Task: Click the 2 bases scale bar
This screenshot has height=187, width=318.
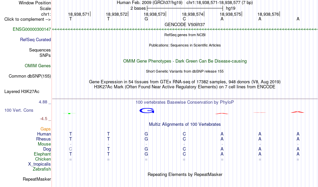Action: 185,8
